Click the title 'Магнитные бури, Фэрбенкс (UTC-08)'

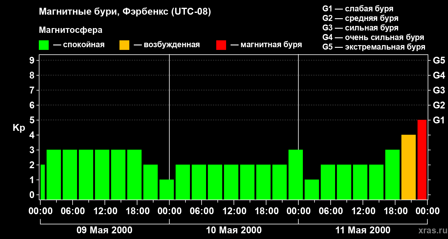click(125, 12)
